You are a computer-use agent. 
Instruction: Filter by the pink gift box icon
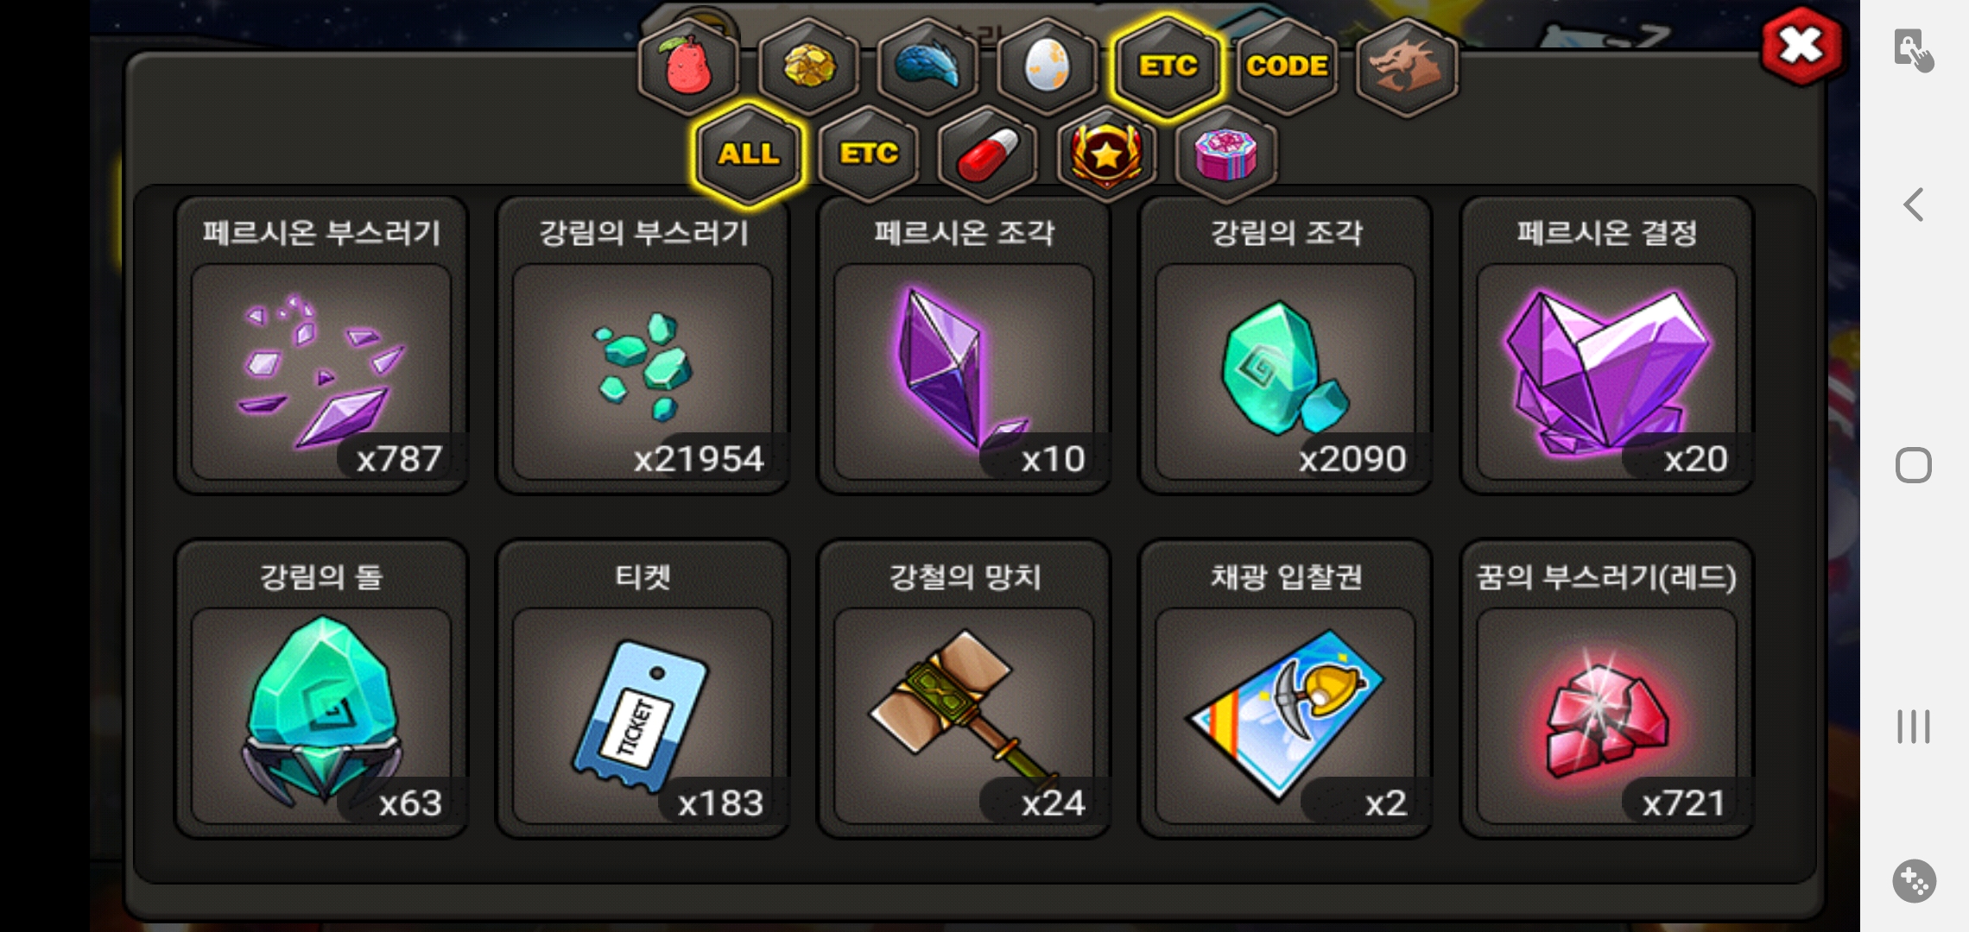click(x=1225, y=154)
